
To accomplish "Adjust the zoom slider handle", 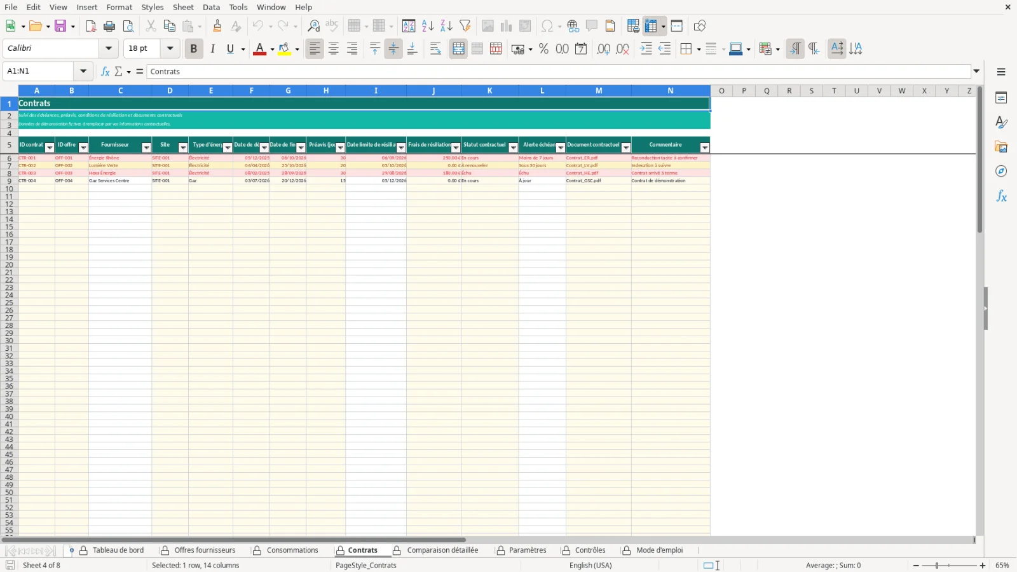I will [x=937, y=566].
